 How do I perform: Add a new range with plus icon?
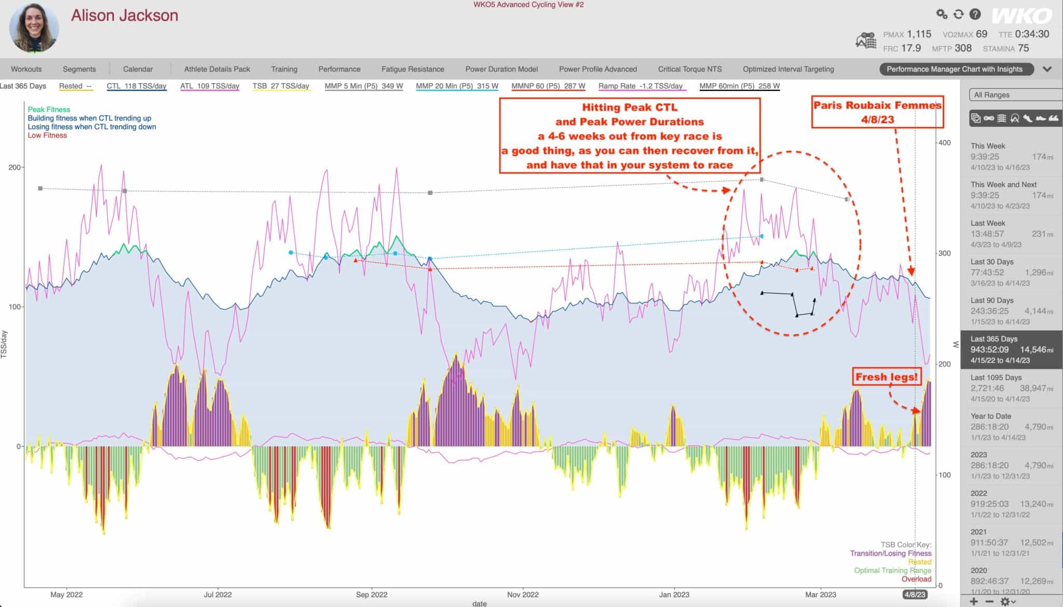click(974, 601)
